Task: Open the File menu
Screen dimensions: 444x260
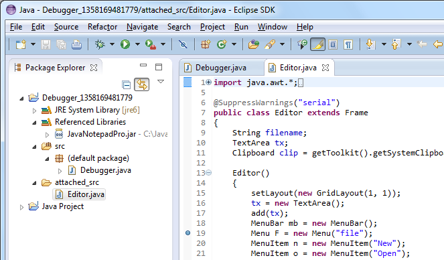Action: coord(16,27)
